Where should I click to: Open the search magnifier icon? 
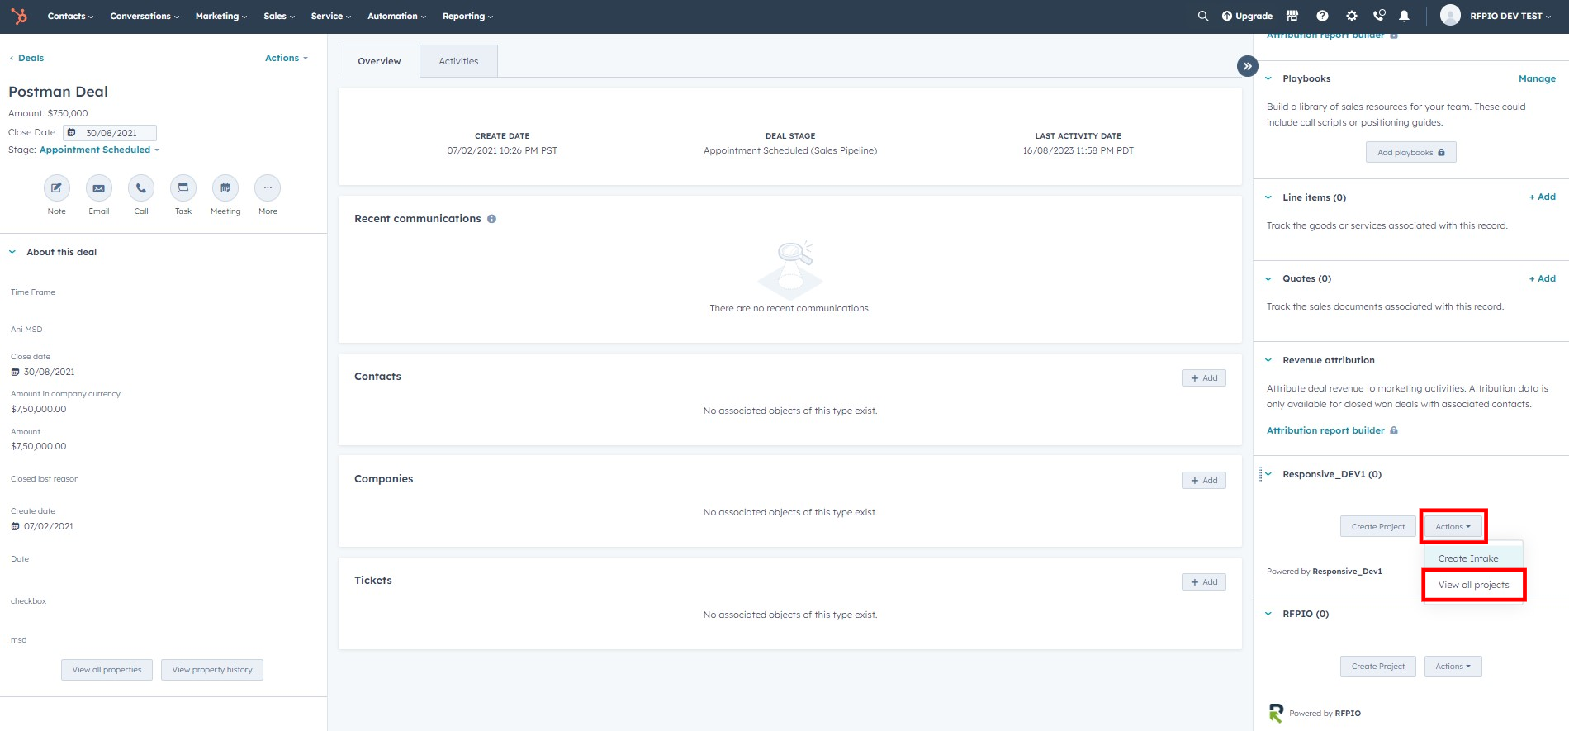click(1203, 16)
